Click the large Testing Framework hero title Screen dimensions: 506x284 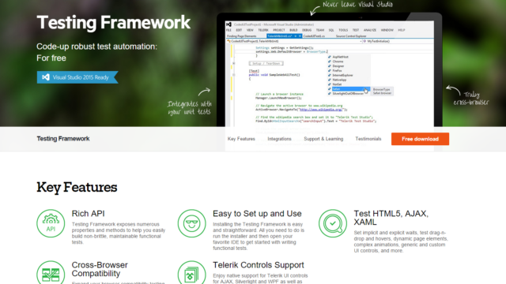coord(114,22)
